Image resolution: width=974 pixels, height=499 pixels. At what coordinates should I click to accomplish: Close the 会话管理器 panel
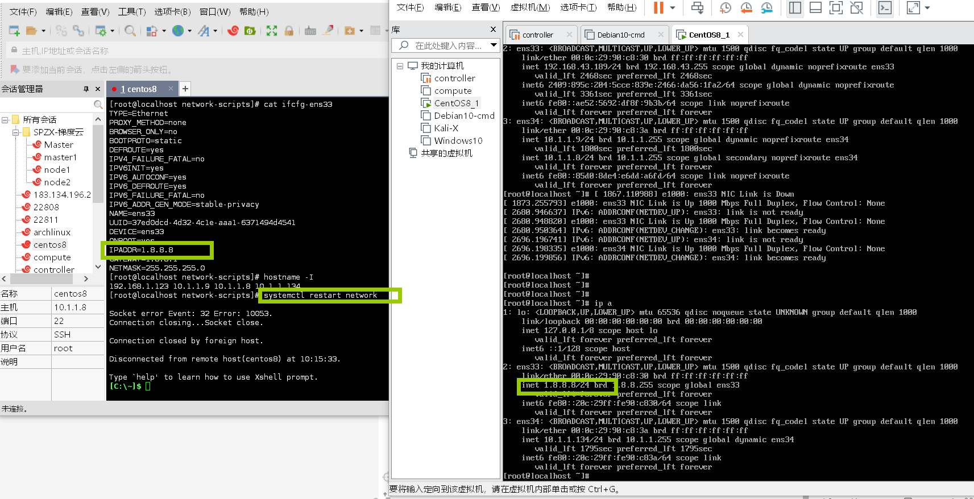pyautogui.click(x=98, y=89)
